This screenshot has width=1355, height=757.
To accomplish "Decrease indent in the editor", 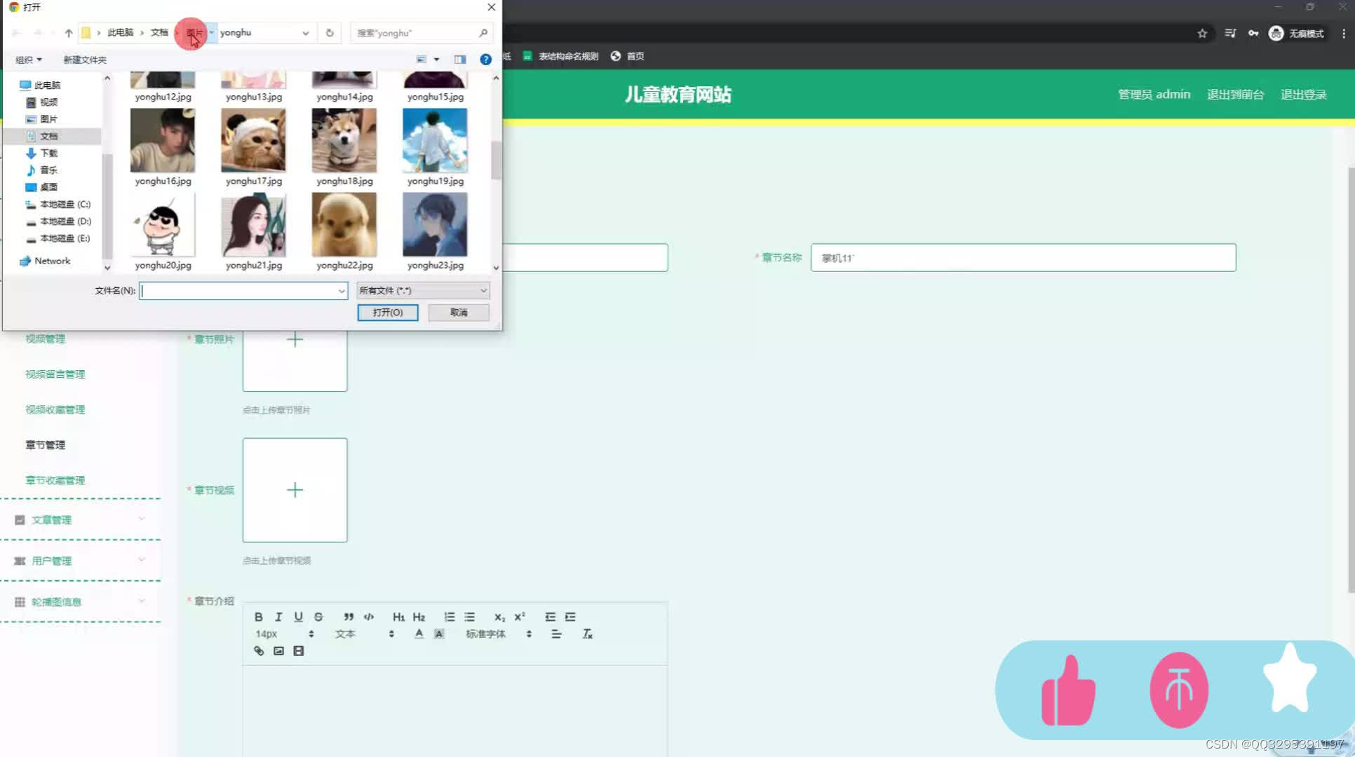I will coord(550,617).
